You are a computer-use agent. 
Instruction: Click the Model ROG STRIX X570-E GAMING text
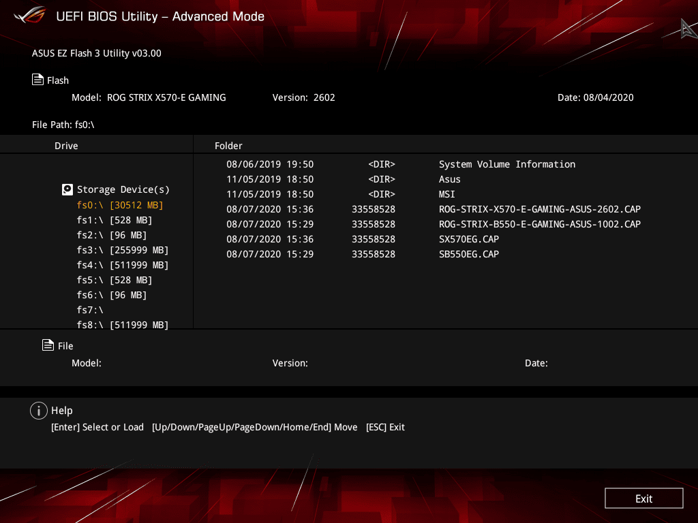(x=149, y=97)
